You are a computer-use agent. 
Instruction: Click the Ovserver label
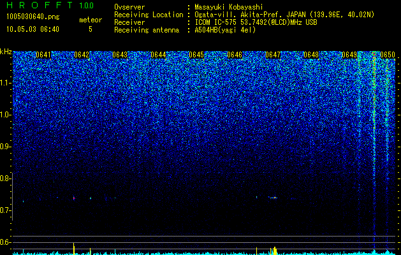[x=129, y=7]
